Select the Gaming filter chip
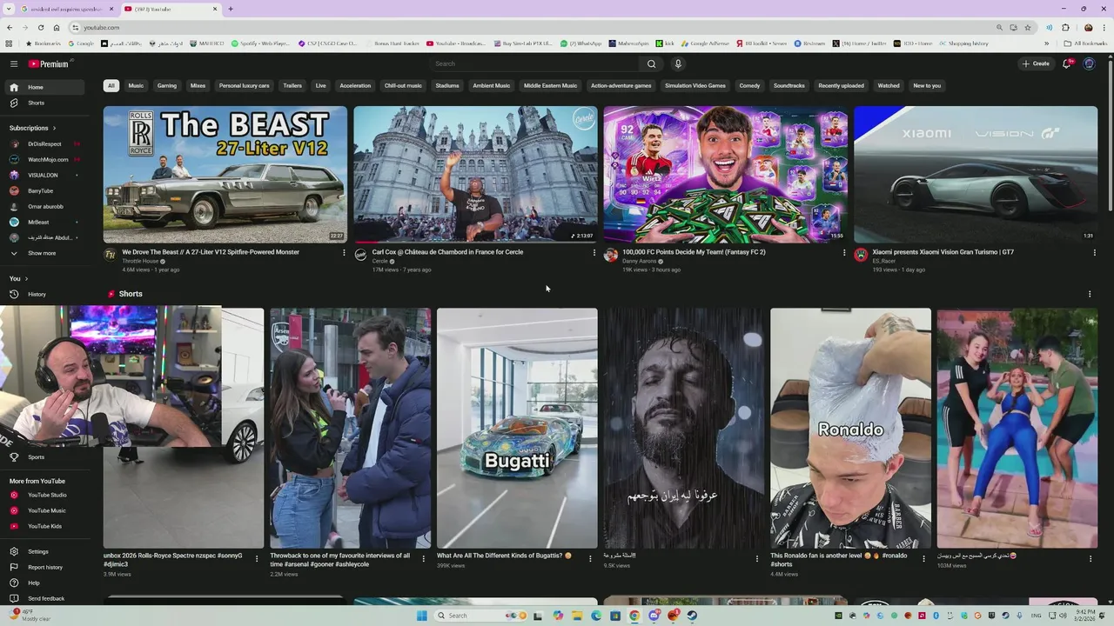 (x=167, y=85)
